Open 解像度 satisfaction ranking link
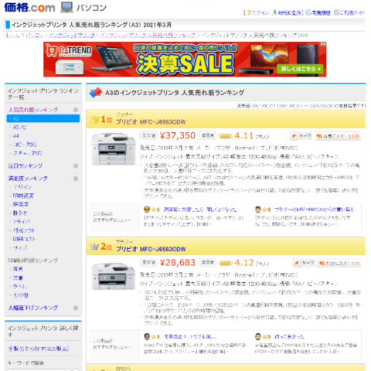 [x=21, y=204]
